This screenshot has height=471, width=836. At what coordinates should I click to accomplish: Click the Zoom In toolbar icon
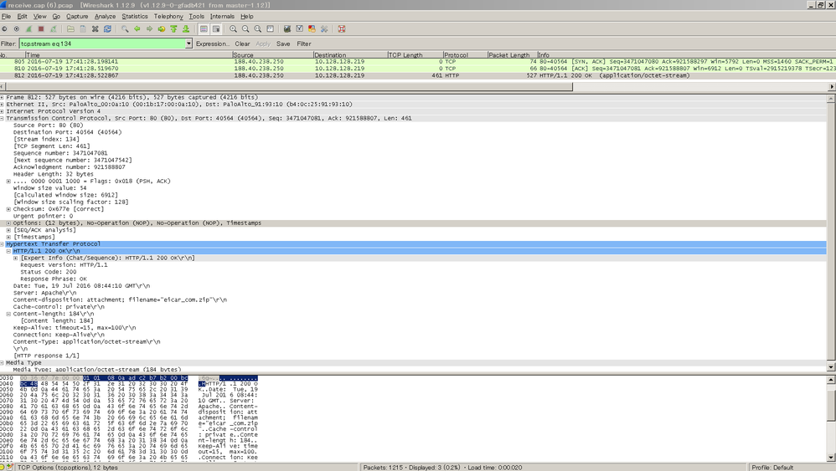(x=234, y=29)
